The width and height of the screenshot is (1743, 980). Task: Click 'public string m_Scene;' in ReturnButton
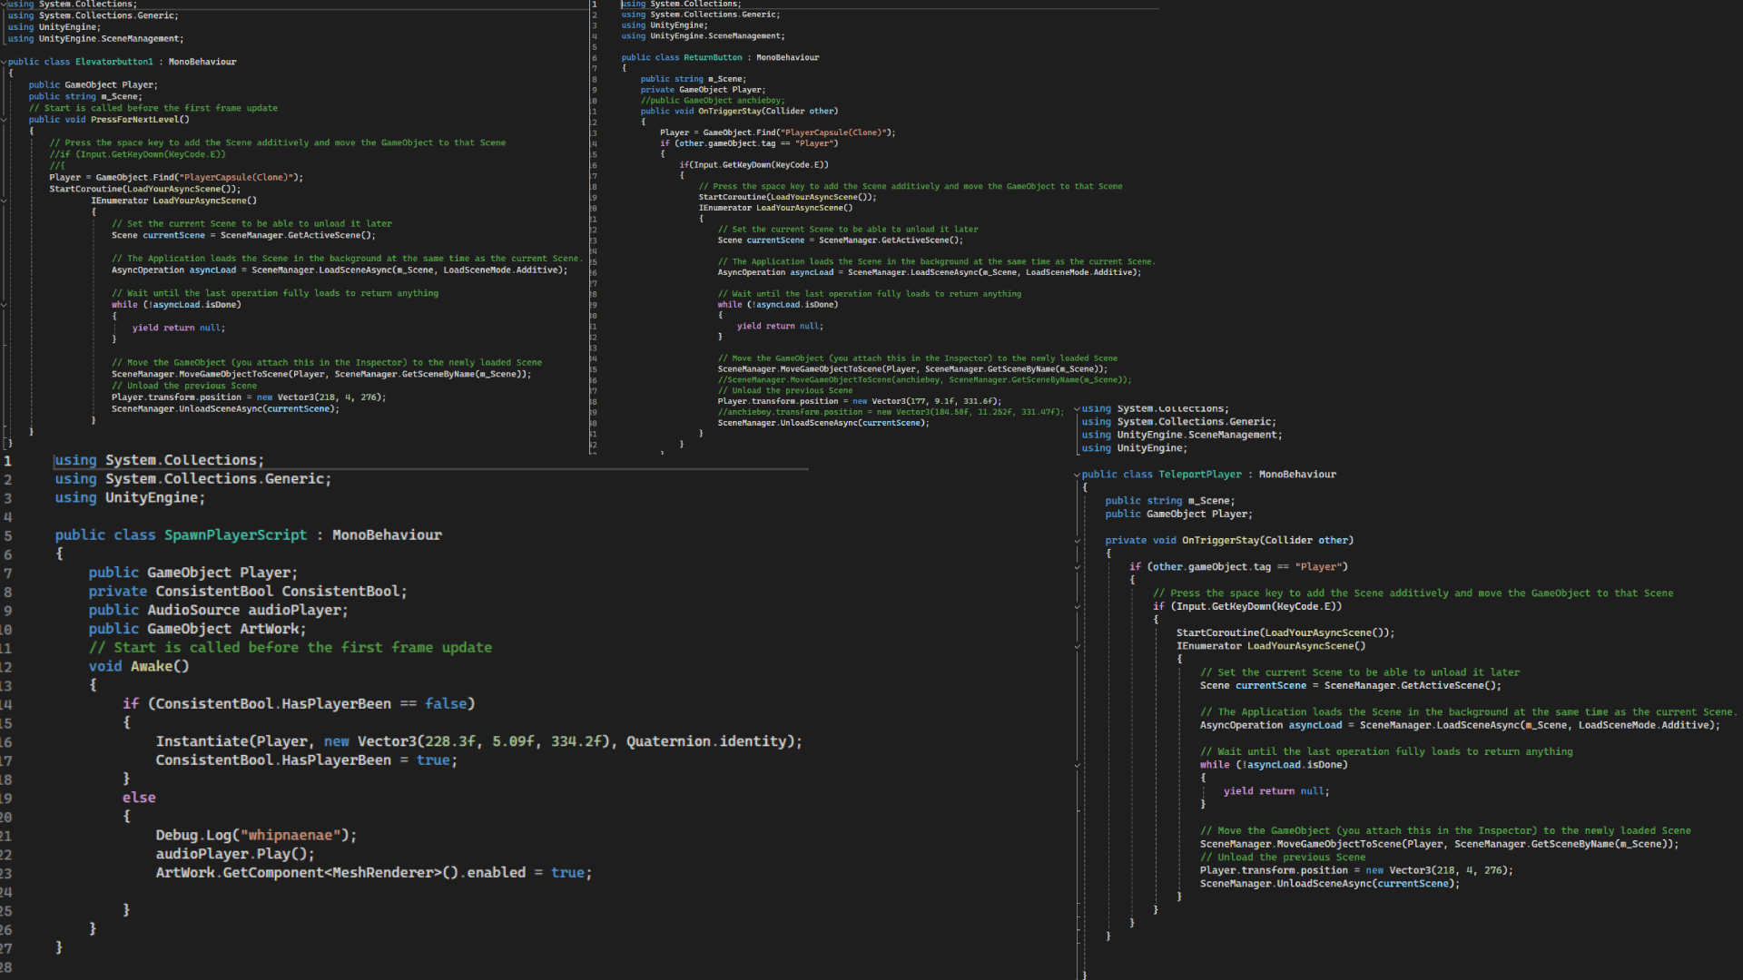[x=694, y=79]
